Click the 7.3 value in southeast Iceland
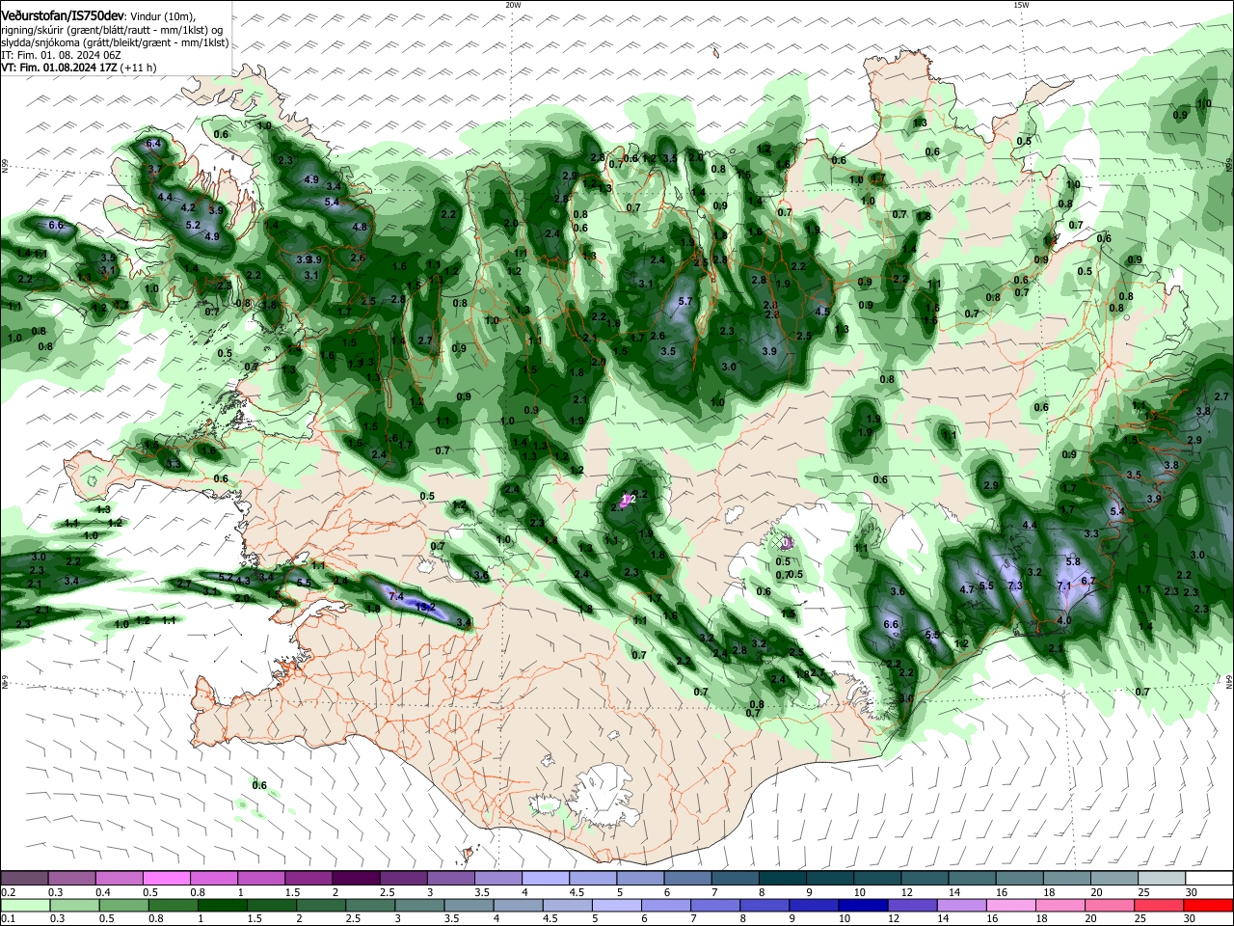Screen dimensions: 1234x926 coord(1014,586)
